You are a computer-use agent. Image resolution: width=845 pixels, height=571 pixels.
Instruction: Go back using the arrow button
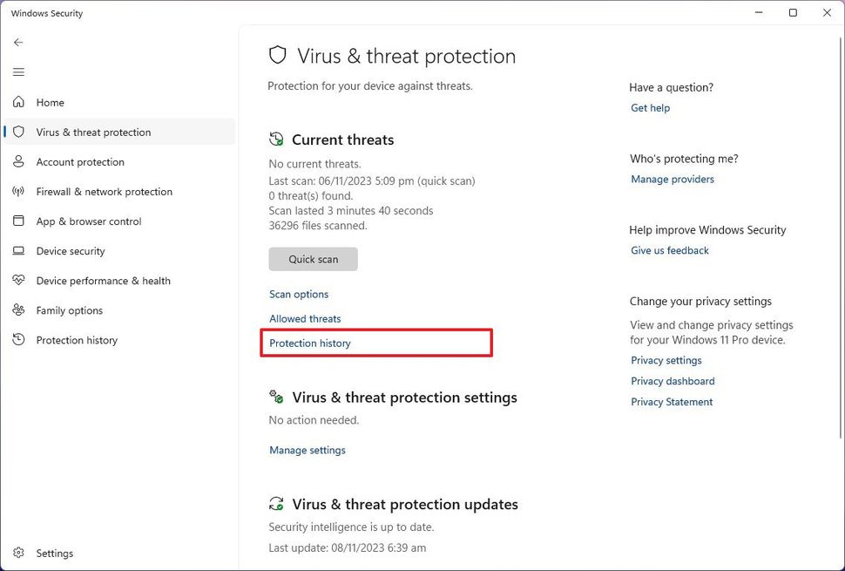click(18, 42)
